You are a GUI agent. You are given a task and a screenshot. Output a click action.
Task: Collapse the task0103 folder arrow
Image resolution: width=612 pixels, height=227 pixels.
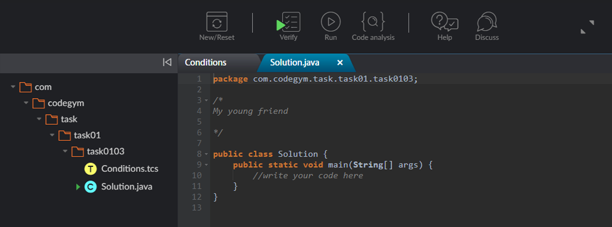(66, 151)
